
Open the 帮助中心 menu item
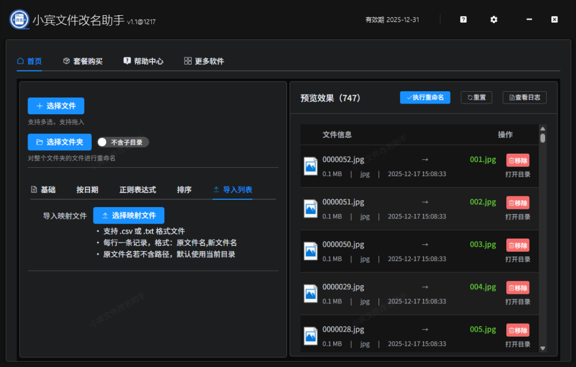[143, 61]
